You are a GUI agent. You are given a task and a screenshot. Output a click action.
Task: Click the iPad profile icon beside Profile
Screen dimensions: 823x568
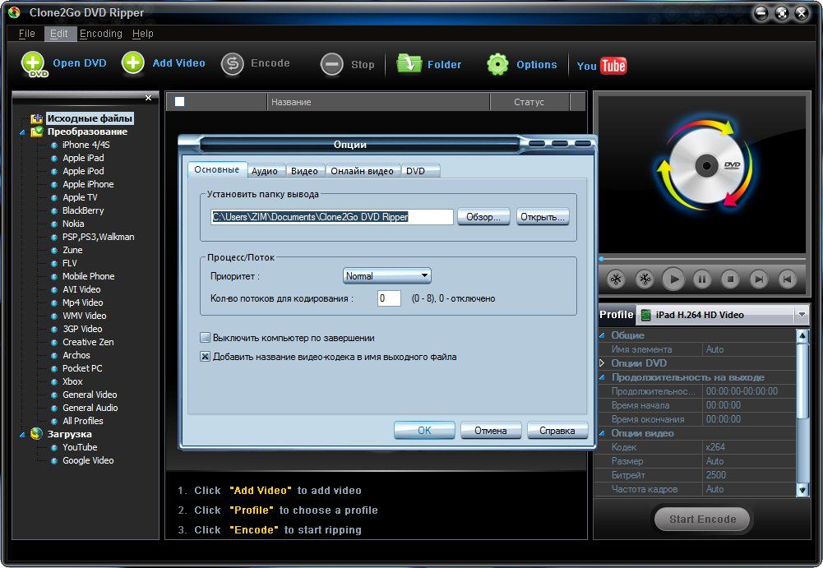tap(646, 315)
